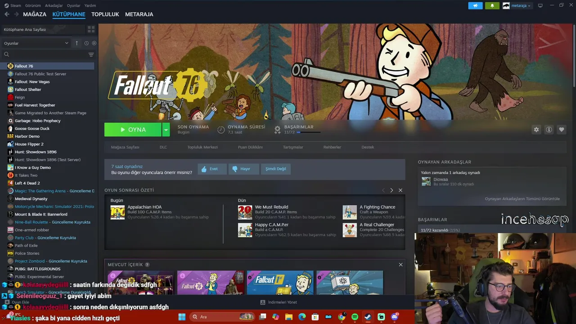The width and height of the screenshot is (576, 324).
Task: Open Discord from the taskbar
Action: [x=395, y=317]
